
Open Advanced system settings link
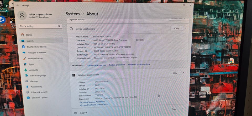139,64
